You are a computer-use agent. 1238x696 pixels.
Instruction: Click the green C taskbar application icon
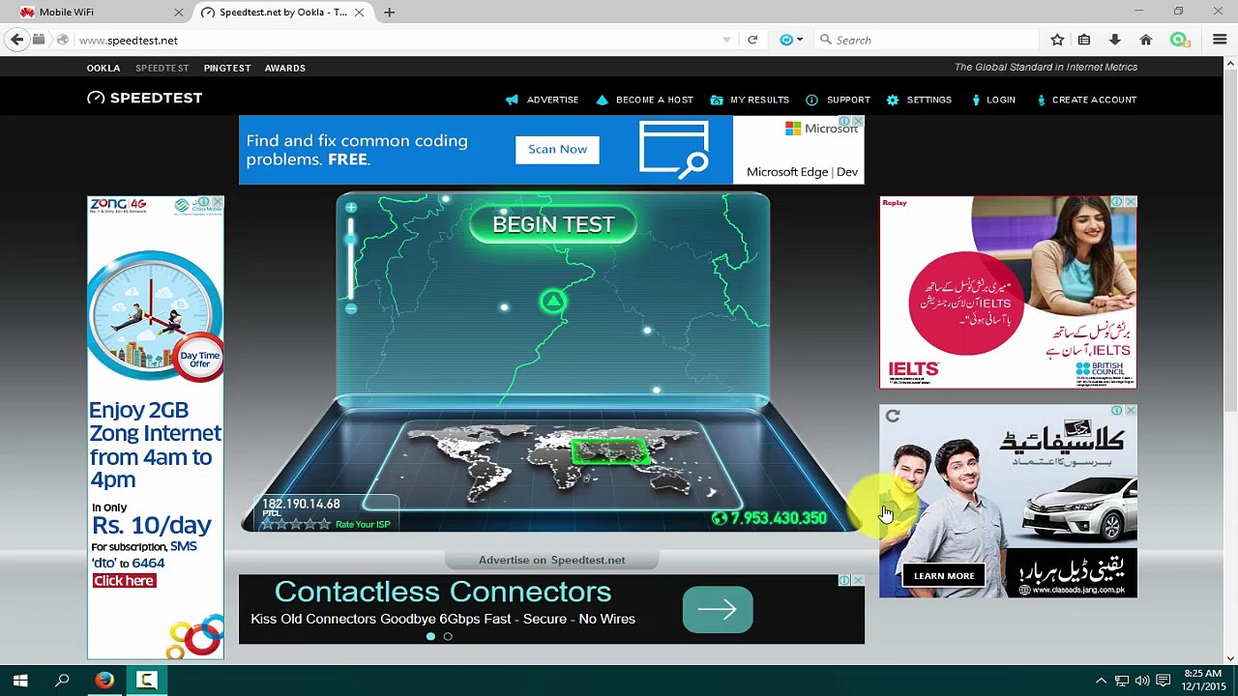click(x=147, y=681)
